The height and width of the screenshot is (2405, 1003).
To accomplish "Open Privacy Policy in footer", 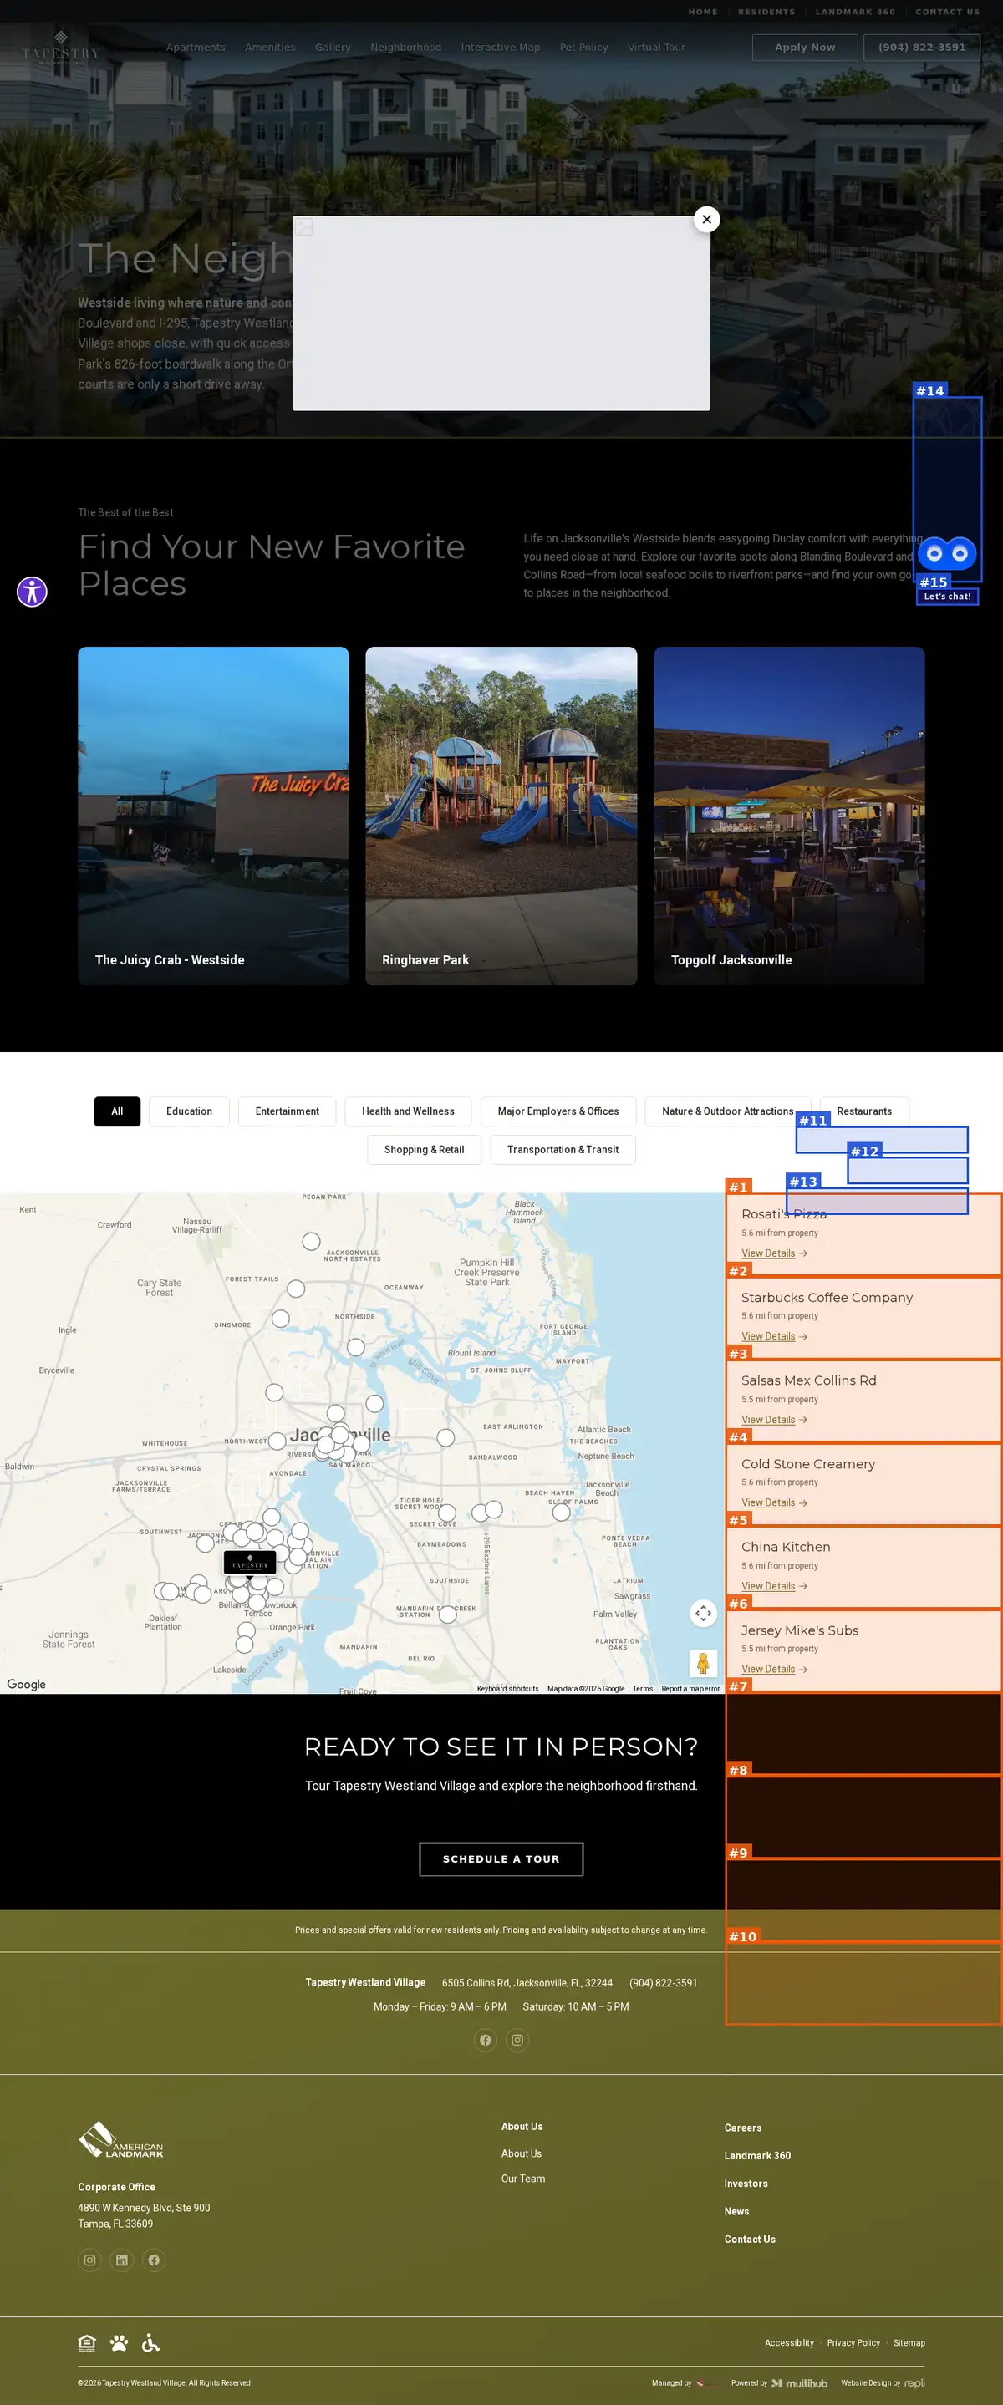I will coord(853,2342).
